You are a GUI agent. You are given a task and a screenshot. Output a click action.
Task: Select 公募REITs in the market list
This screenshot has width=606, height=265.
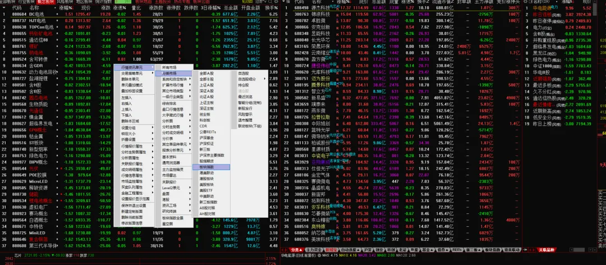(211, 131)
